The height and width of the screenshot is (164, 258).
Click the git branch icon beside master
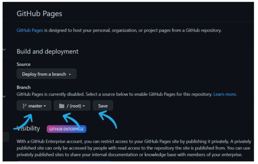[x=24, y=106]
